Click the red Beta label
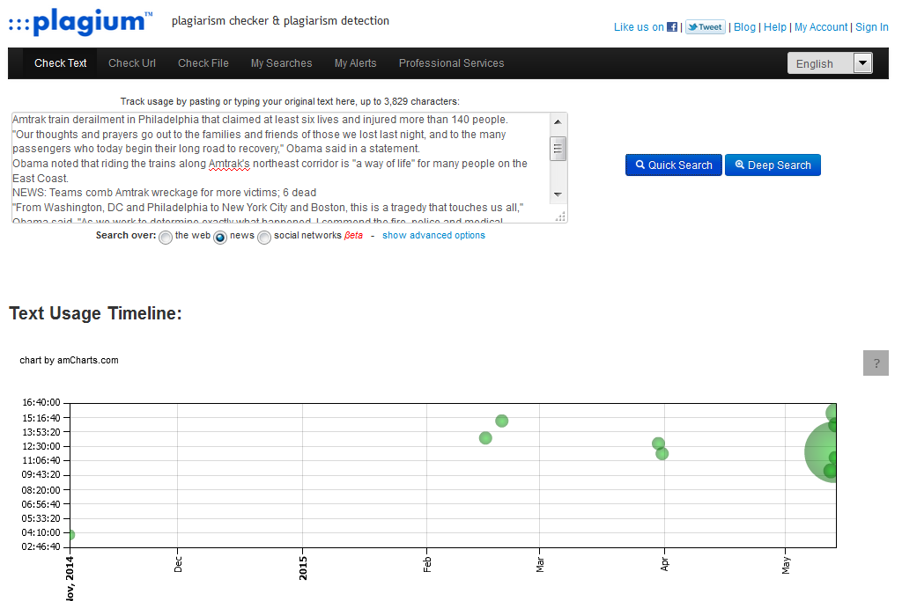The width and height of the screenshot is (902, 601). pos(354,236)
